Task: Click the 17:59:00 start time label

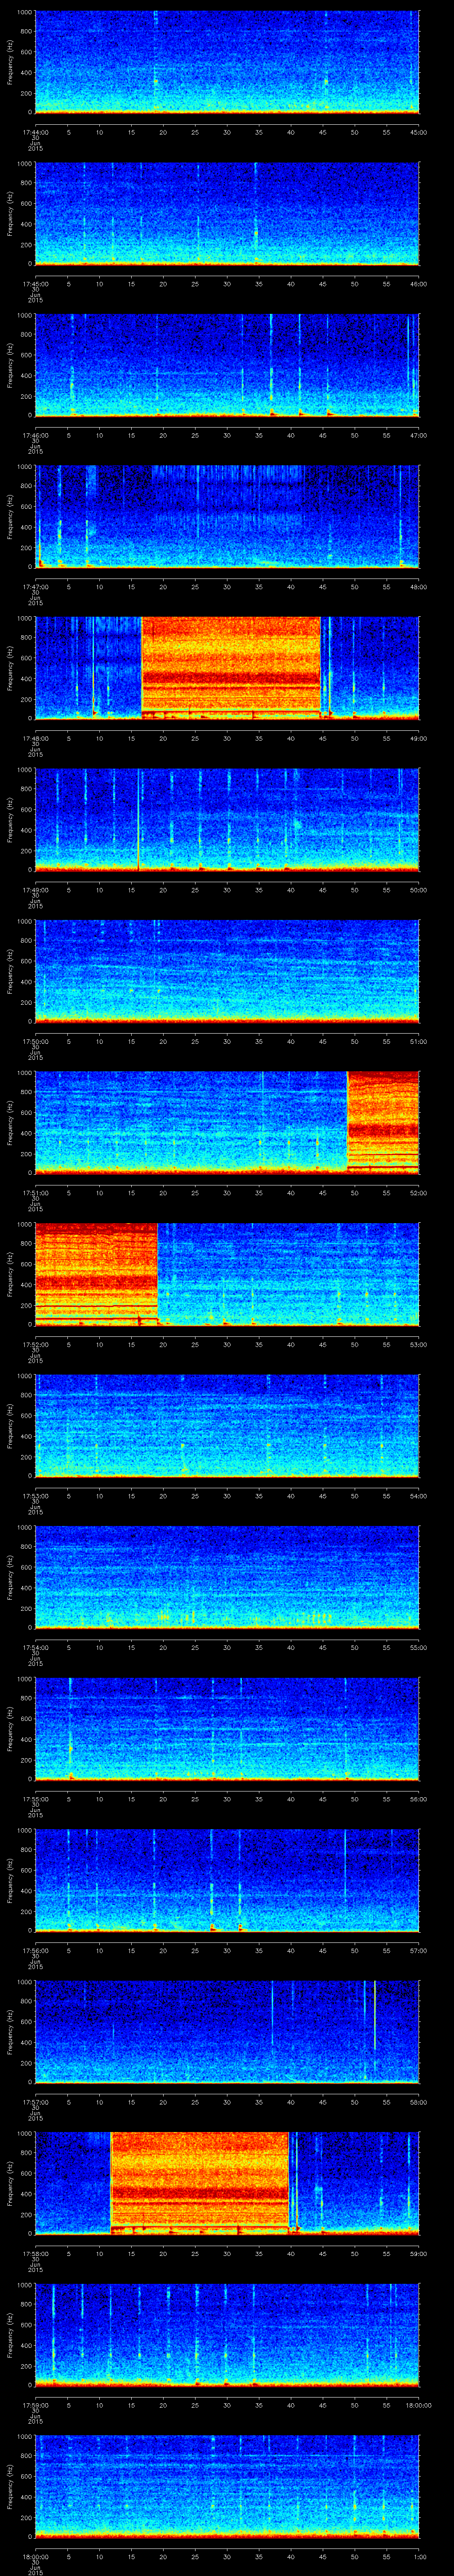Action: [x=35, y=2405]
